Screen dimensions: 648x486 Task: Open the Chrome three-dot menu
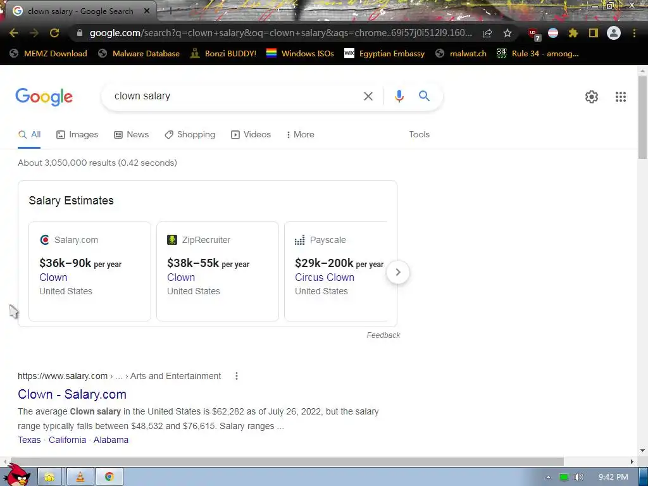tap(634, 33)
